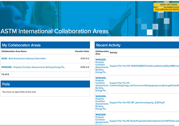Select the Polls panel header
Screen dimensions: 179x126
[x=45, y=84]
